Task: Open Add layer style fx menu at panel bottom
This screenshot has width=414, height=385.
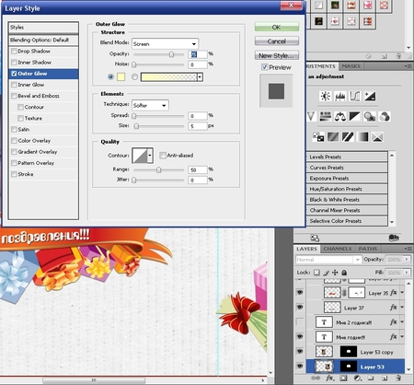Action: click(x=329, y=378)
